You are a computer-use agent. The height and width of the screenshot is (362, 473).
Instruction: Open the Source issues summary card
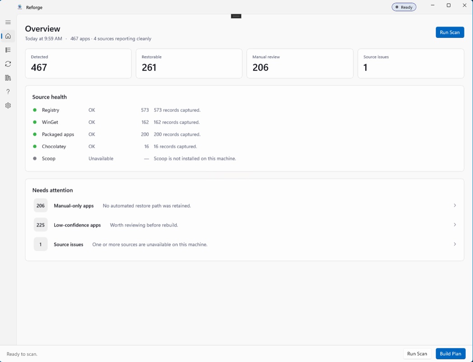pos(411,64)
